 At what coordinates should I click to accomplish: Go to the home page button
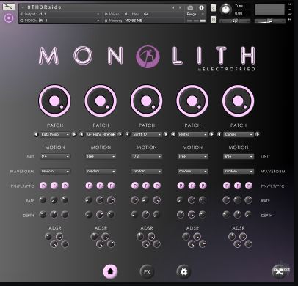coord(110,271)
